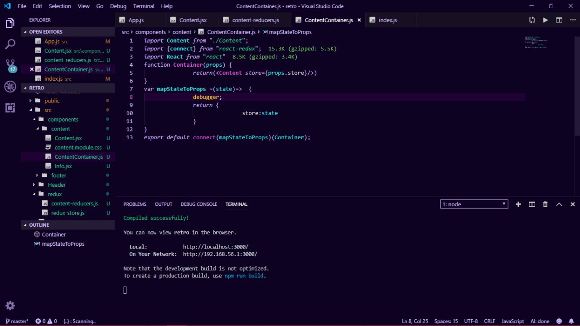Toggle the Explorer view in activity bar
The width and height of the screenshot is (580, 326).
(x=10, y=23)
